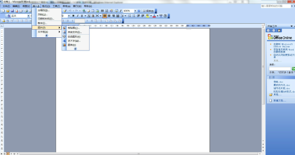Viewport: 295px width, 155px height.
Task: Click the Line Spacing icon
Action: pyautogui.click(x=122, y=16)
